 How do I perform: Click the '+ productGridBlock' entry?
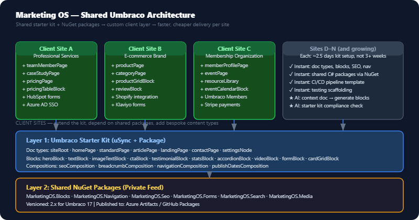click(x=133, y=81)
